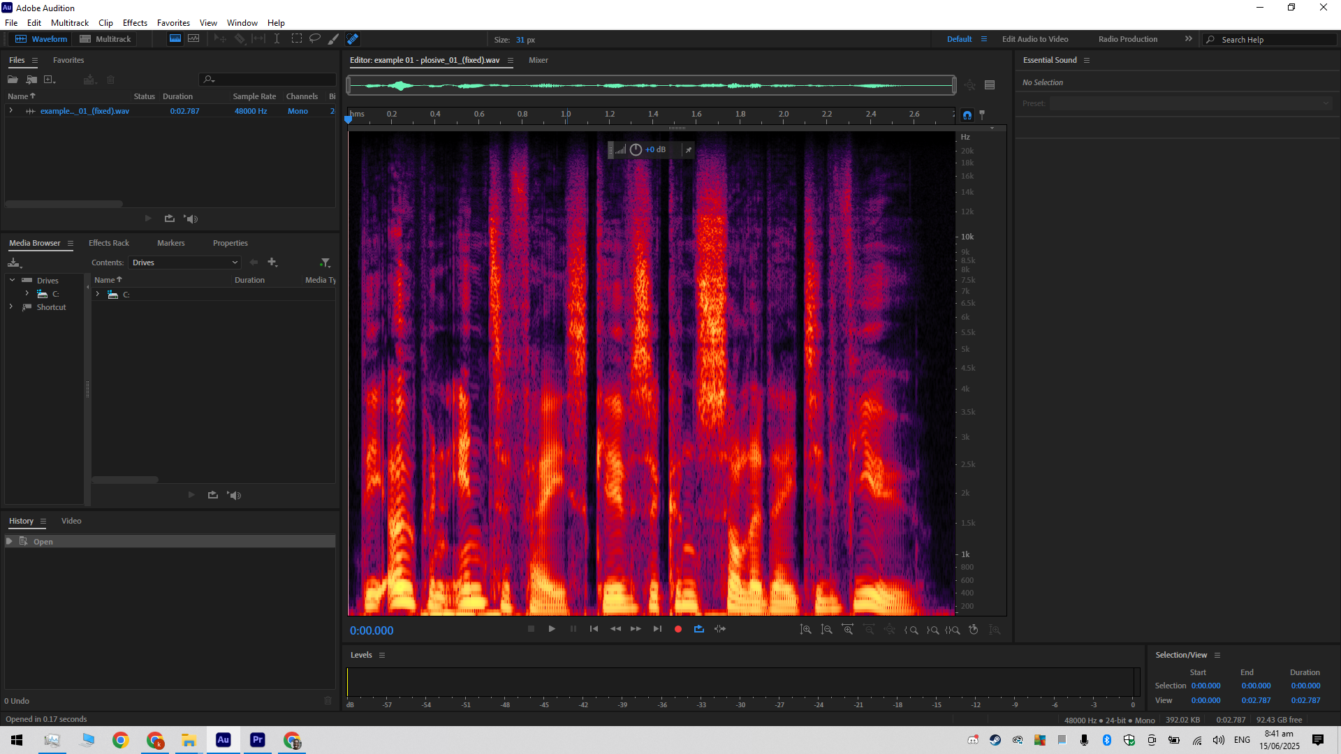
Task: Open workspace overflow chevron menu
Action: 1189,39
